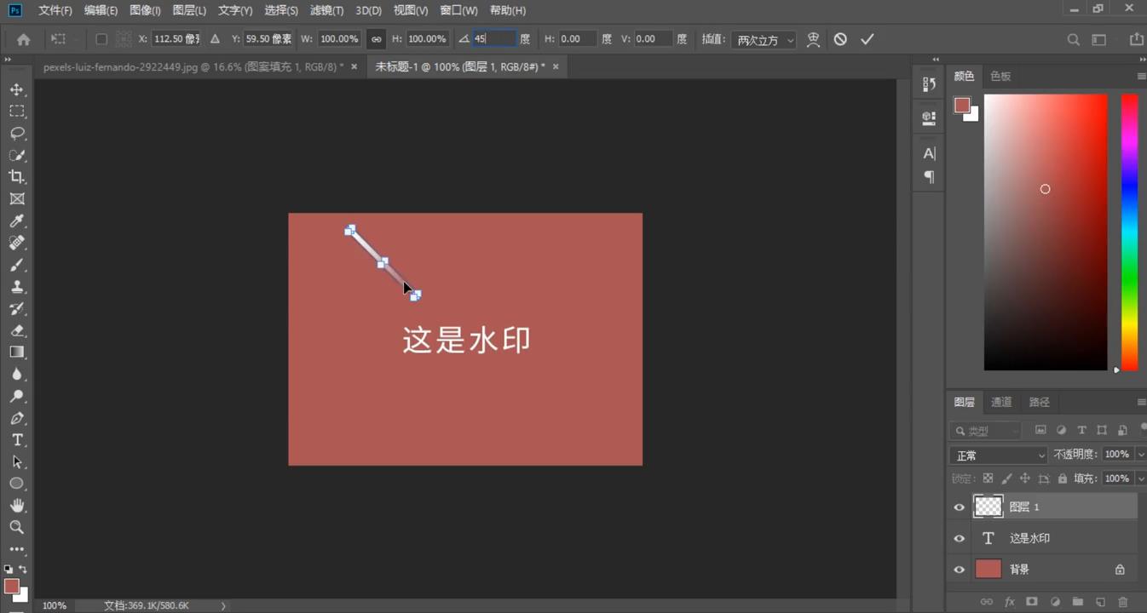The height and width of the screenshot is (613, 1147).
Task: Toggle visibility of 图层 1 layer
Action: point(960,507)
